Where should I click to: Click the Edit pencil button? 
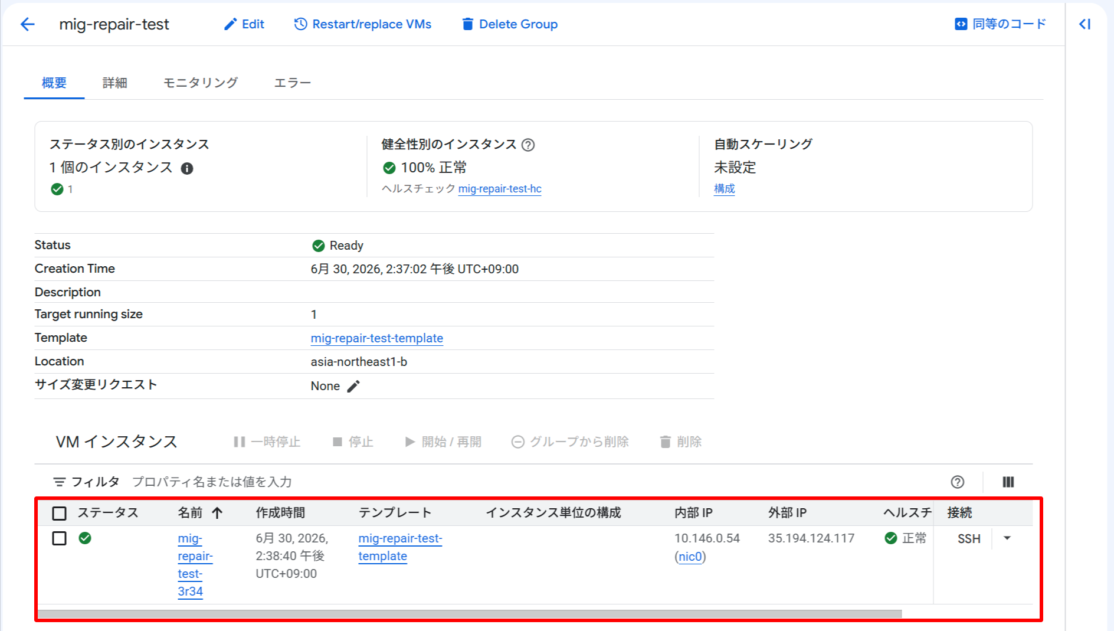244,24
